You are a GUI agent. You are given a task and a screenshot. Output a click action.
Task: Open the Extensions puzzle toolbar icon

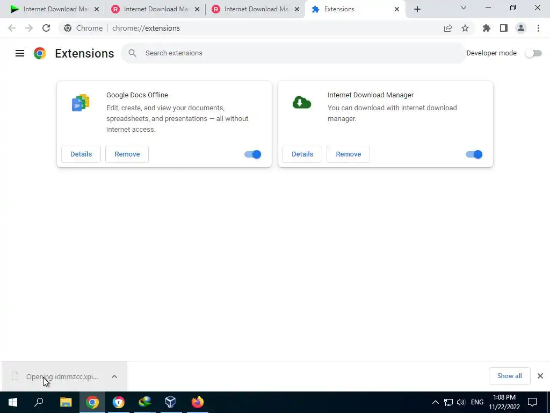(486, 28)
